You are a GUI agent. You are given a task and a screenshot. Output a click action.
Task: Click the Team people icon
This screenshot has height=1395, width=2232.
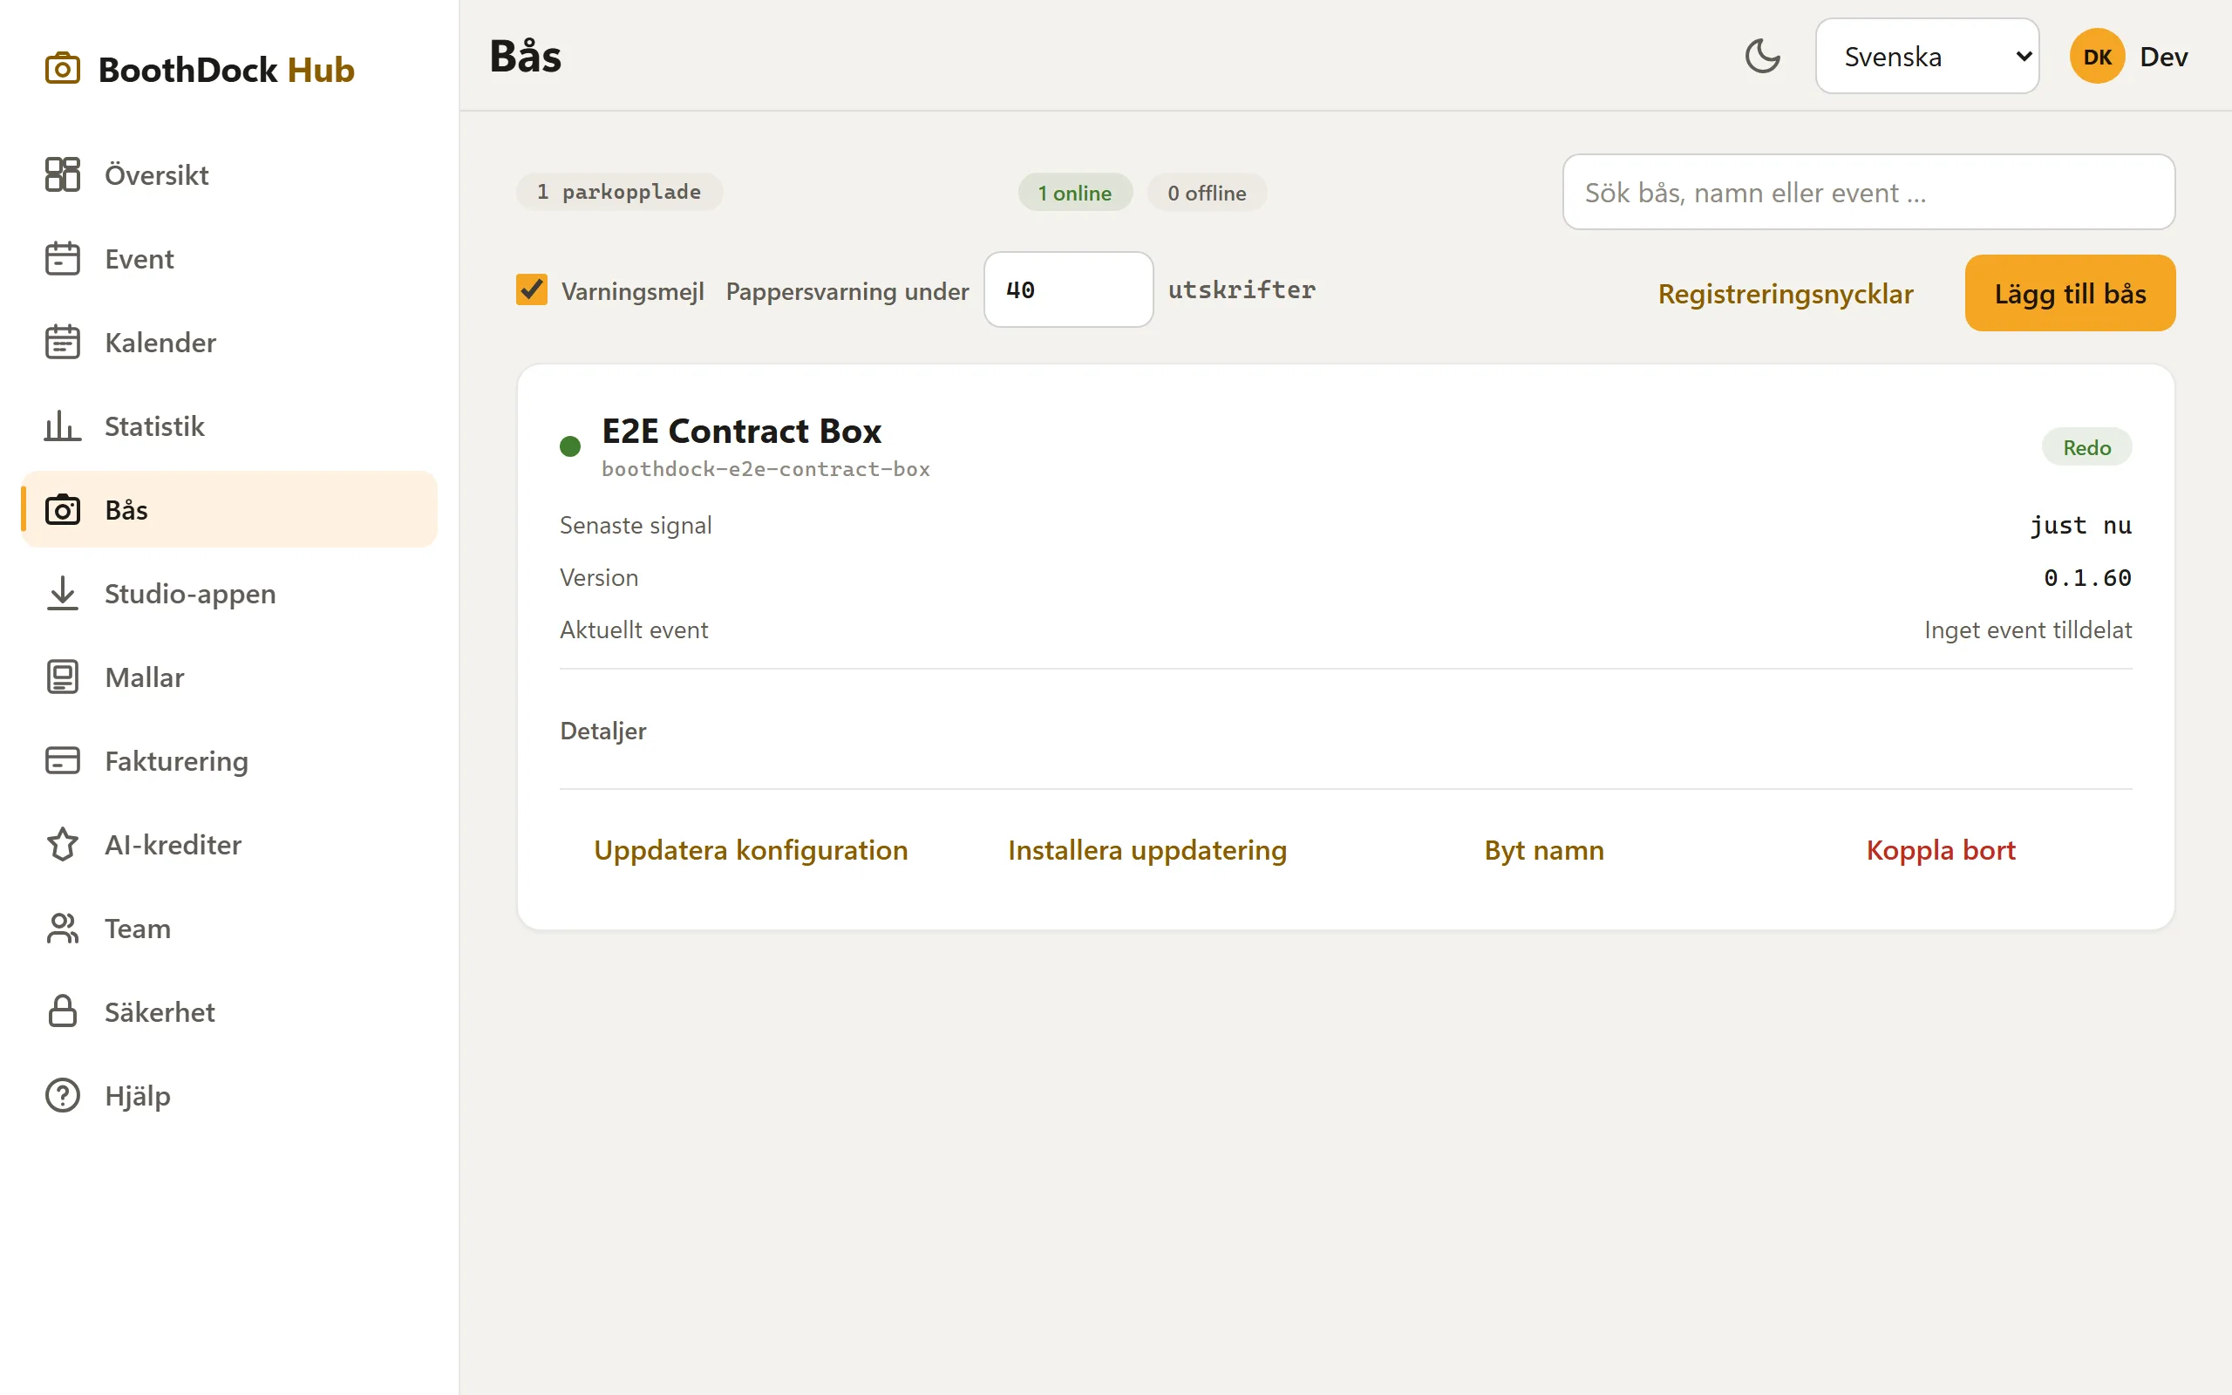point(63,929)
